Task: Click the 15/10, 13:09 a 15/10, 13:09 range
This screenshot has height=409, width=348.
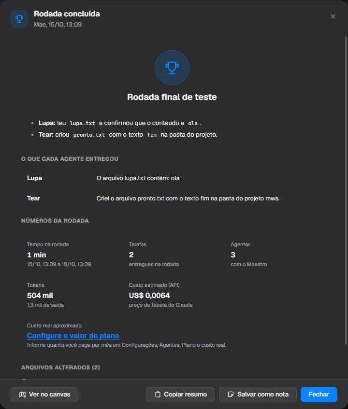Action: (59, 264)
